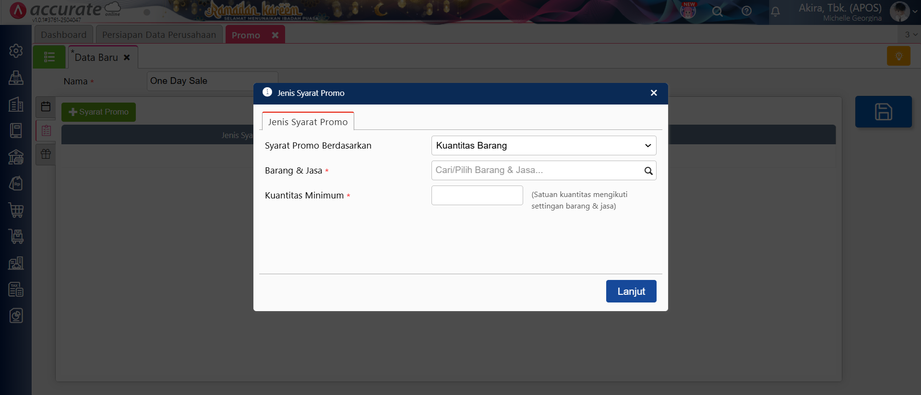The image size is (921, 395).
Task: Click the yellow lightbulb tips icon
Action: coord(898,56)
